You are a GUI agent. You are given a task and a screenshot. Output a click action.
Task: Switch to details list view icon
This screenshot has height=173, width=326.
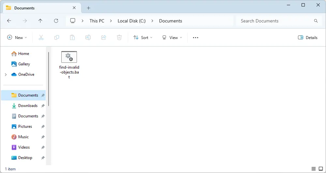[x=314, y=169]
